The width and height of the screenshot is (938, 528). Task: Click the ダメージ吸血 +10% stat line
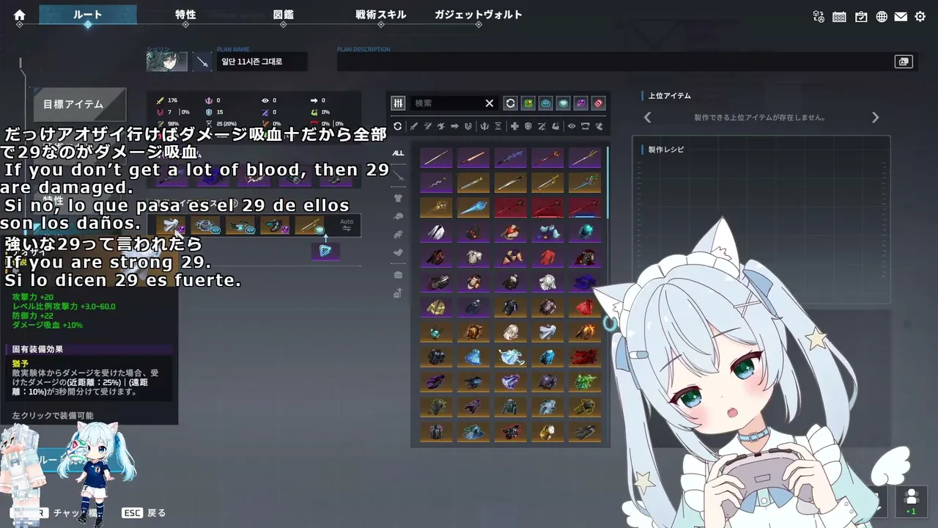pyautogui.click(x=48, y=325)
